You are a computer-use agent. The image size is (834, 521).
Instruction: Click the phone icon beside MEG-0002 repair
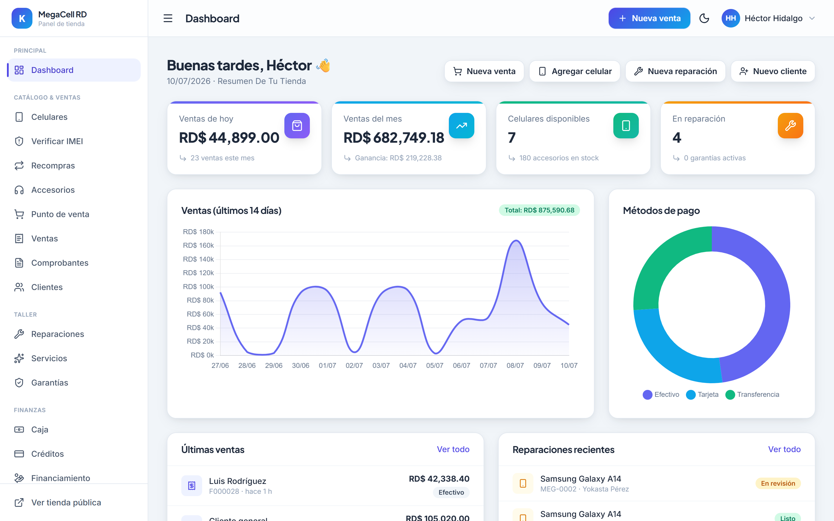(523, 483)
